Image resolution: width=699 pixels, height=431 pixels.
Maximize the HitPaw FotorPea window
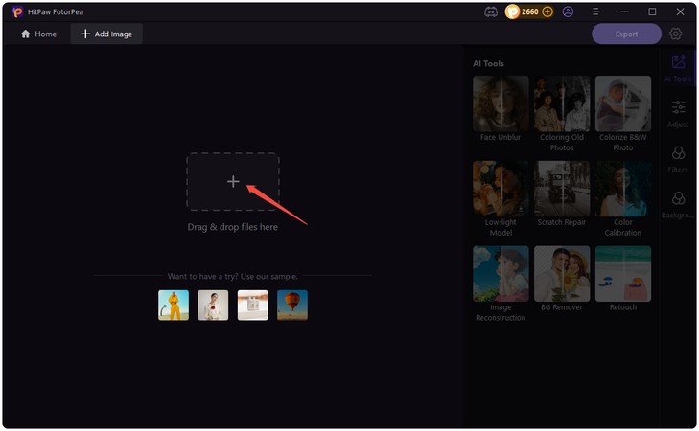pyautogui.click(x=652, y=12)
